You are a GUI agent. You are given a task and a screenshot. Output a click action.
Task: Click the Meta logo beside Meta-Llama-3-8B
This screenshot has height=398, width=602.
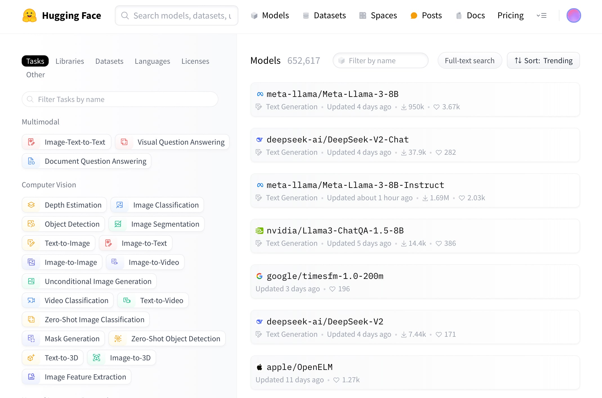coord(260,94)
